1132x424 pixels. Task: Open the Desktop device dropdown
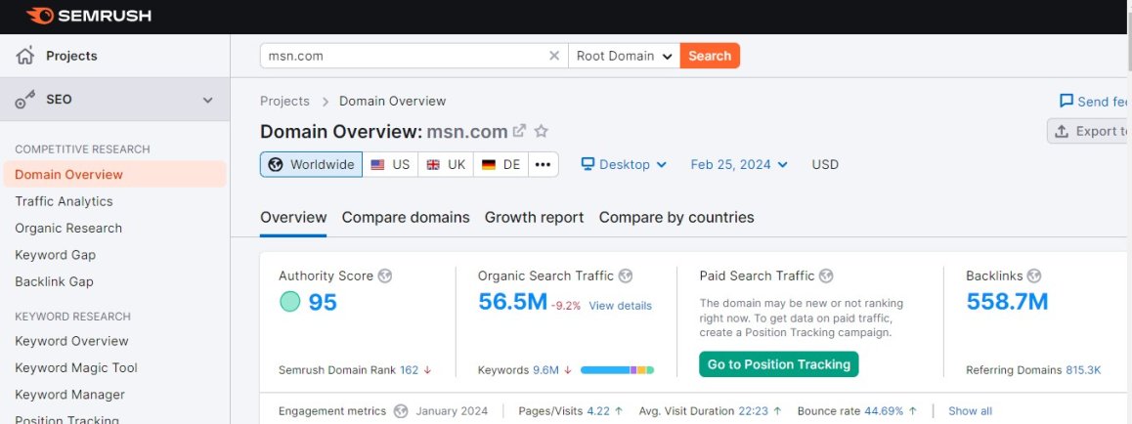click(624, 164)
